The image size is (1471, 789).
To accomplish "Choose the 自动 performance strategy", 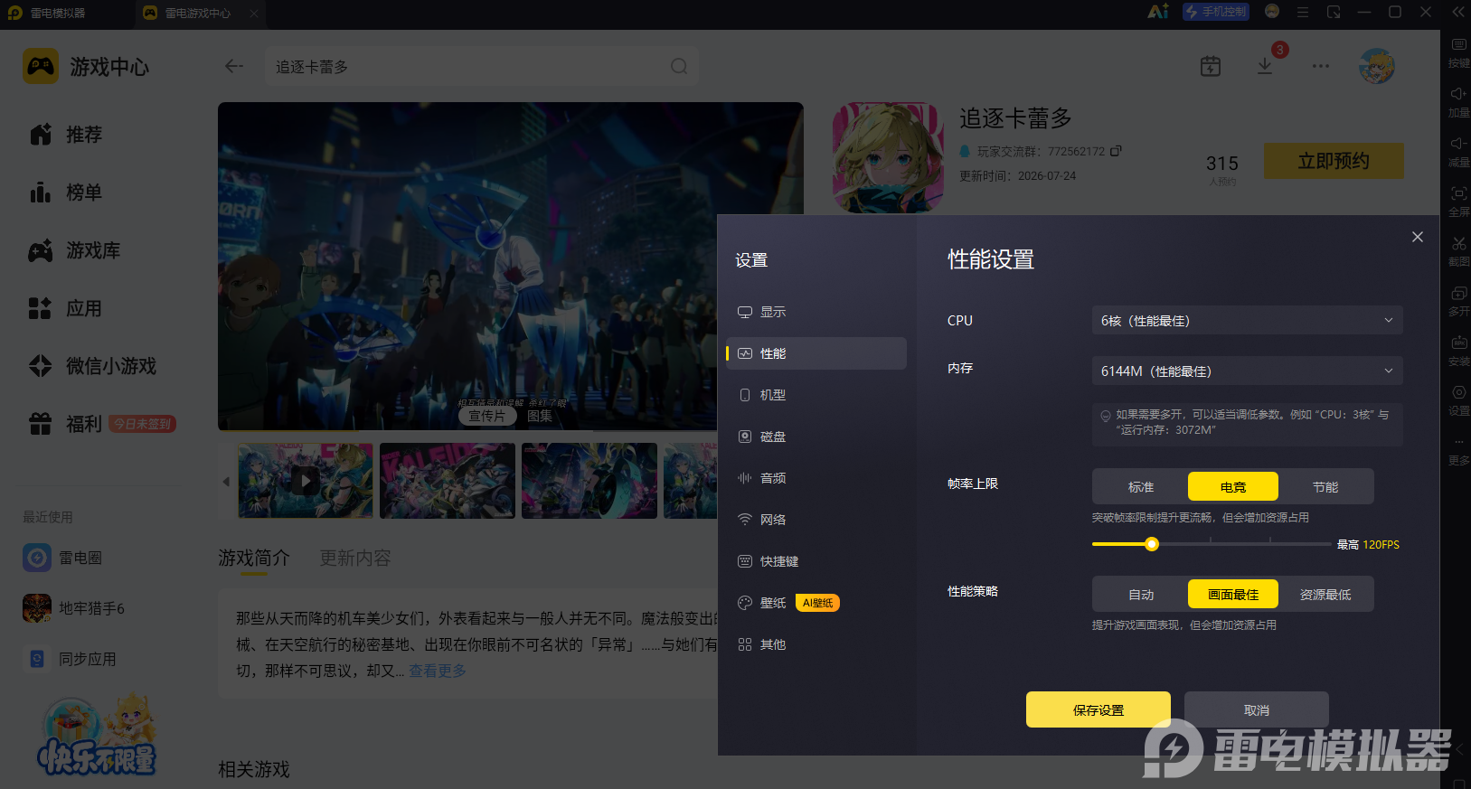I will tap(1141, 595).
